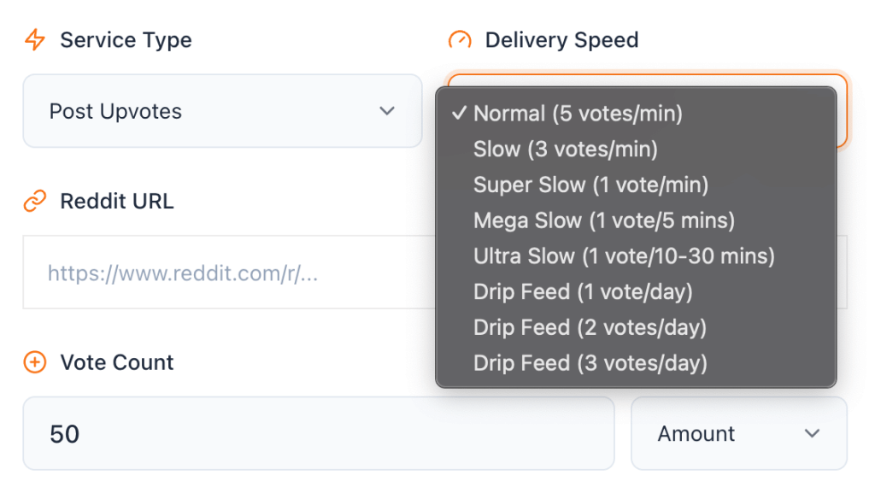
Task: Open the Amount dropdown
Action: coord(738,433)
